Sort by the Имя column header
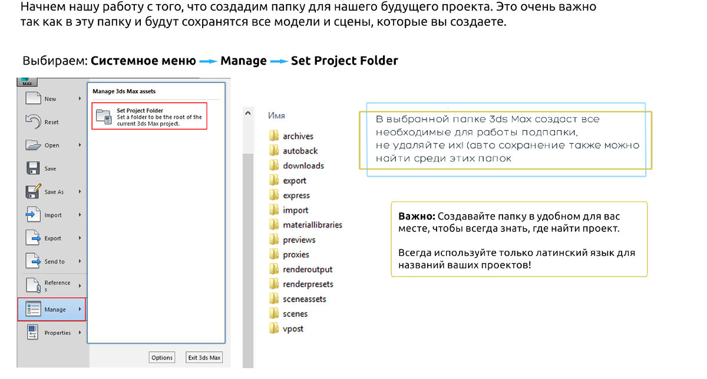Image resolution: width=707 pixels, height=379 pixels. 276,116
